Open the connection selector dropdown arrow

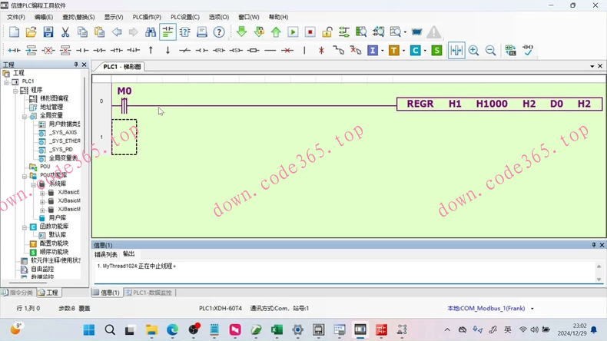(532, 309)
